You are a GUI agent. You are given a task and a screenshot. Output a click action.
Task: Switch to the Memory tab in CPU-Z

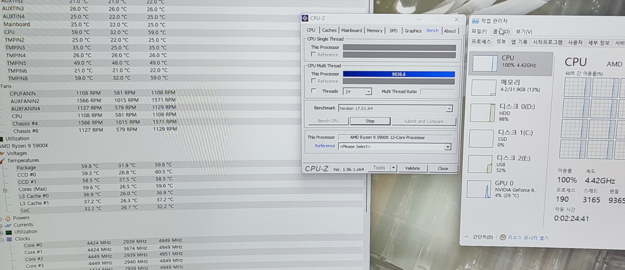(374, 31)
